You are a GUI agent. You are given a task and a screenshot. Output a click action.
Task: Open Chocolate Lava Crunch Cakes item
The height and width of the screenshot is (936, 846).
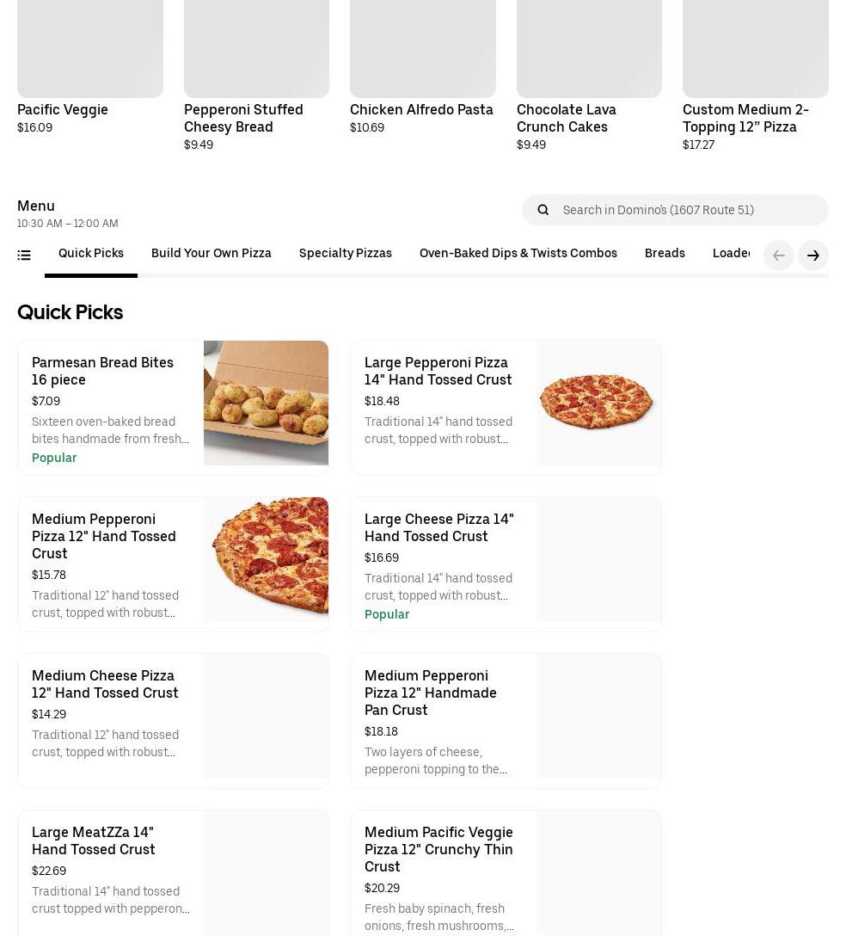tap(566, 118)
